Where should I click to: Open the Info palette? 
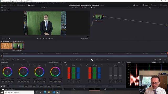tap(165, 60)
